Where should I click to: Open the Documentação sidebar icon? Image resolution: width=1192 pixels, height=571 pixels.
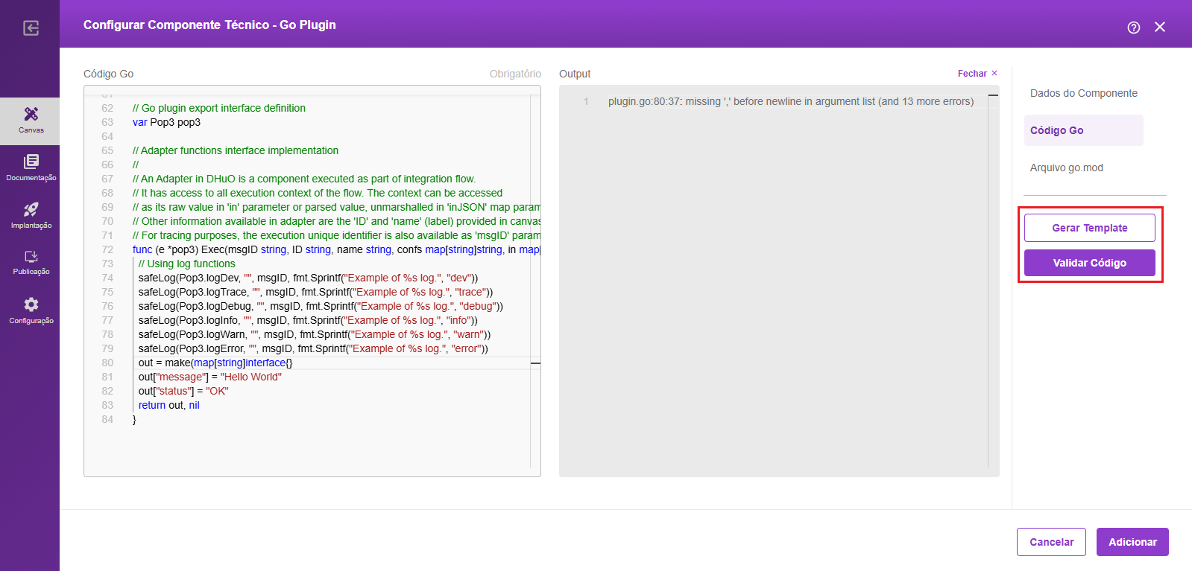tap(31, 167)
